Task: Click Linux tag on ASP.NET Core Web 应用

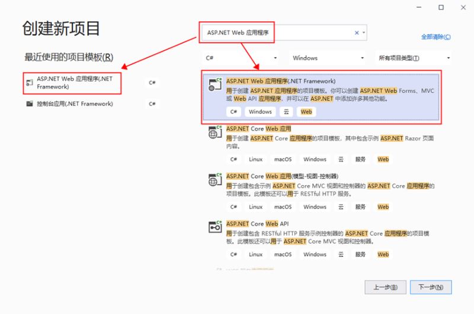Action: [255, 159]
